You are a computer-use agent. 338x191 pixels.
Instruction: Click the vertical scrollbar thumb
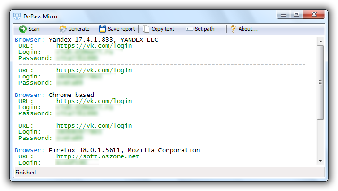(x=321, y=82)
